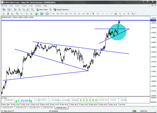Toggle Chart Shift from right border
This screenshot has width=157, height=113.
coord(31,14)
